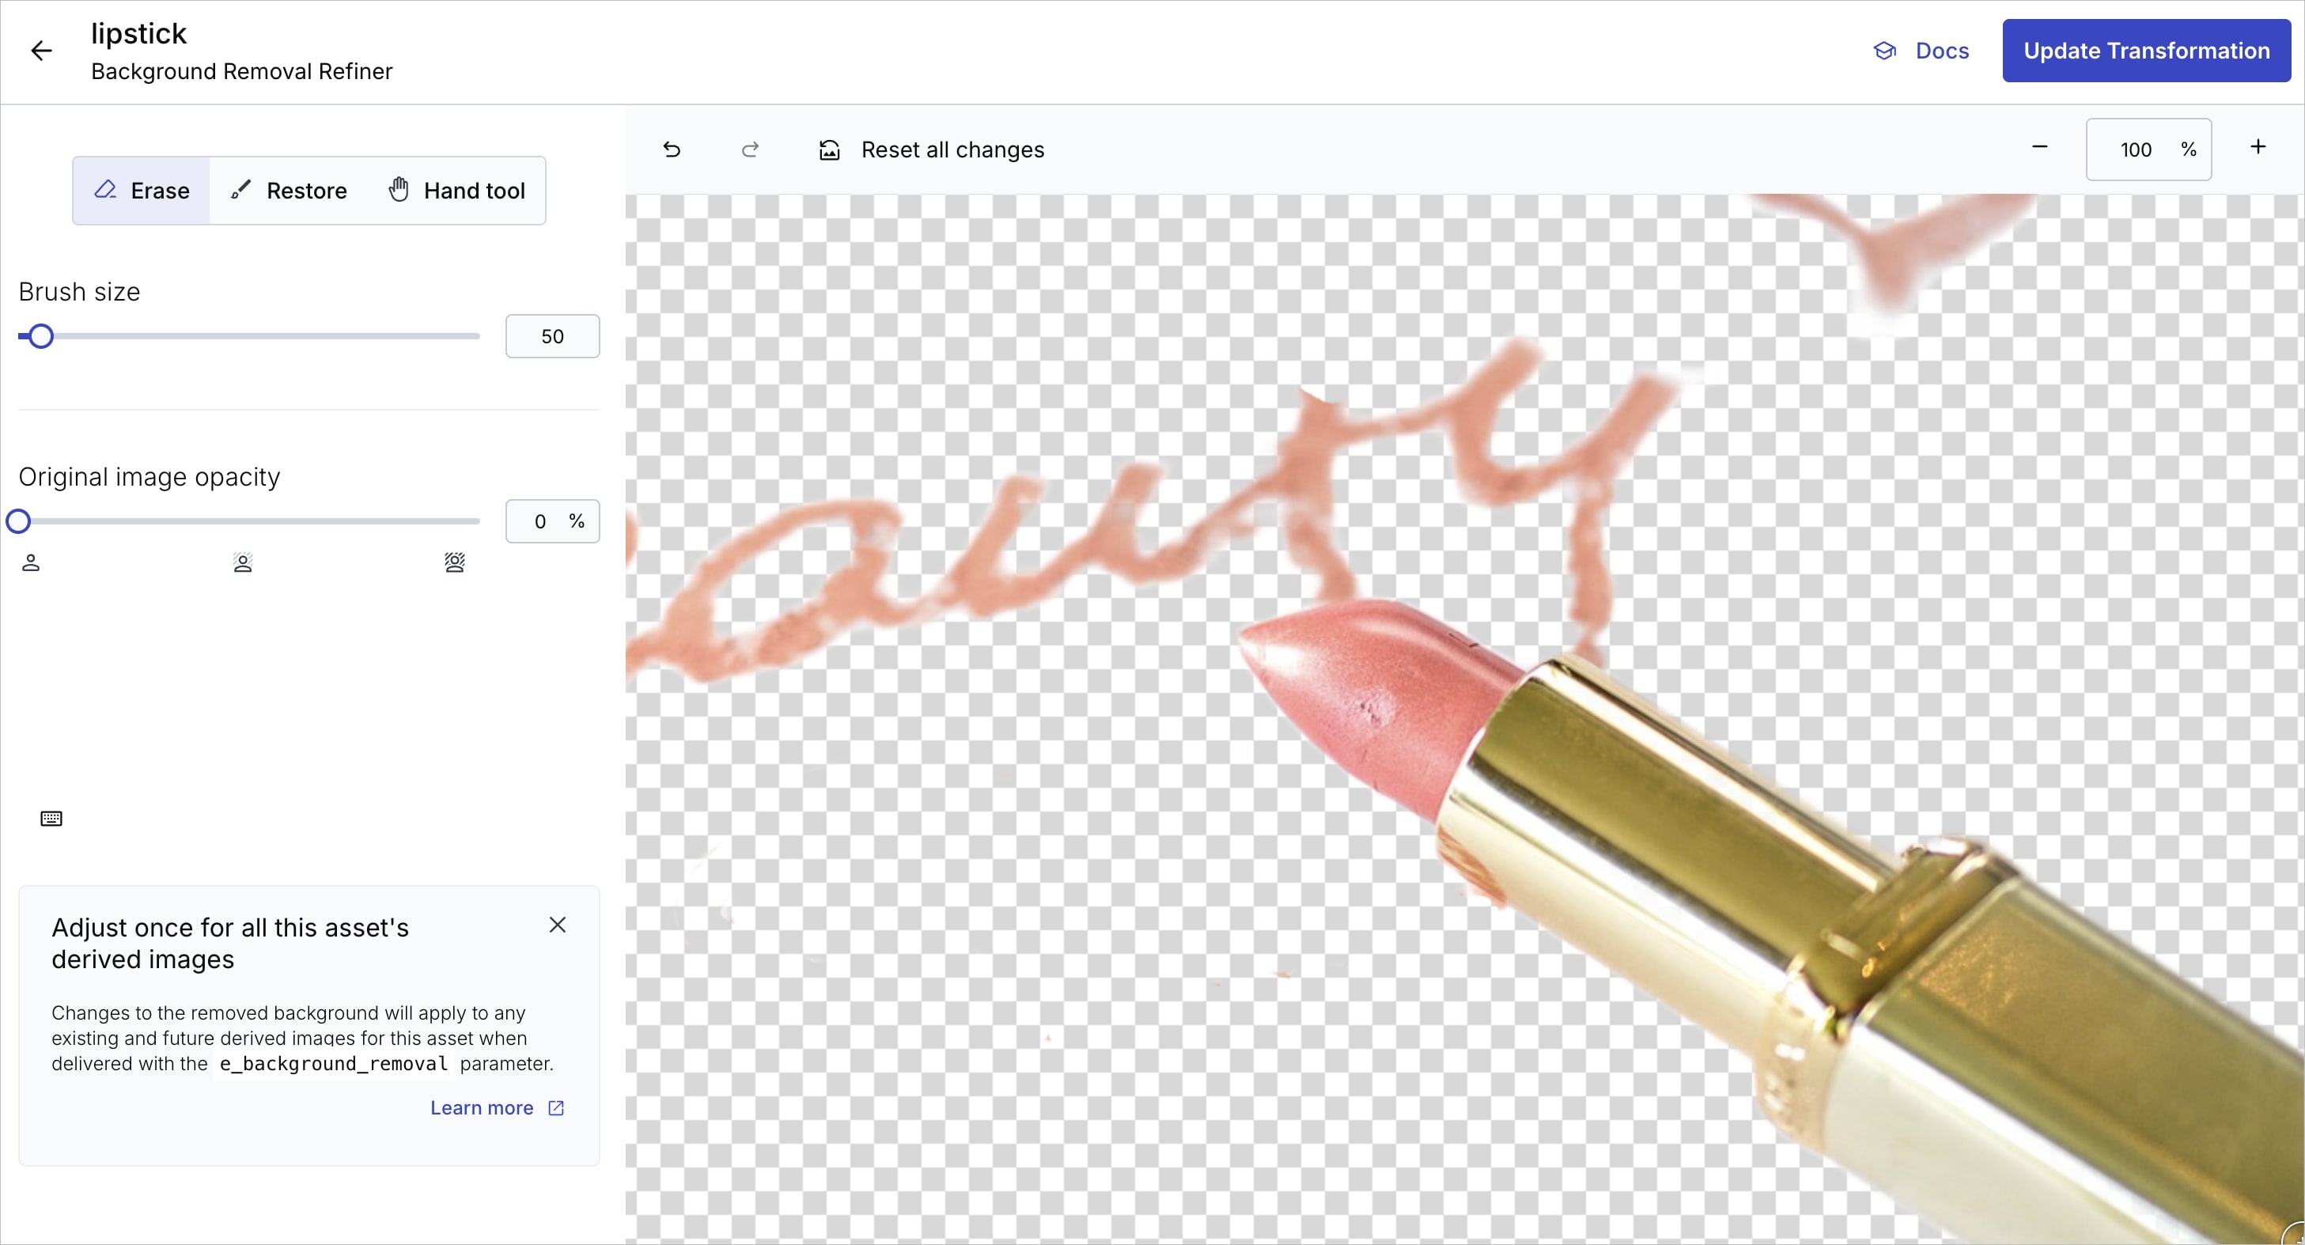Viewport: 2305px width, 1245px height.
Task: Activate the Hand tool
Action: point(457,191)
